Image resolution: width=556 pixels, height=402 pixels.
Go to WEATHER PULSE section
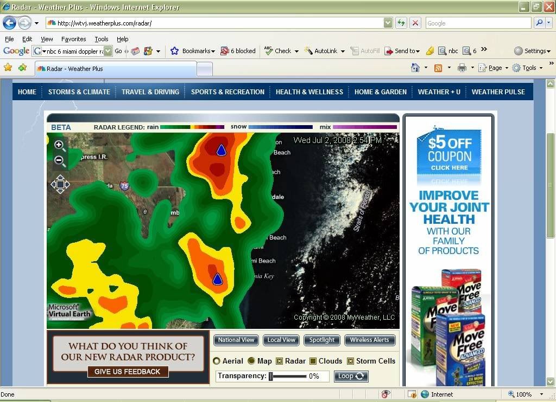498,92
